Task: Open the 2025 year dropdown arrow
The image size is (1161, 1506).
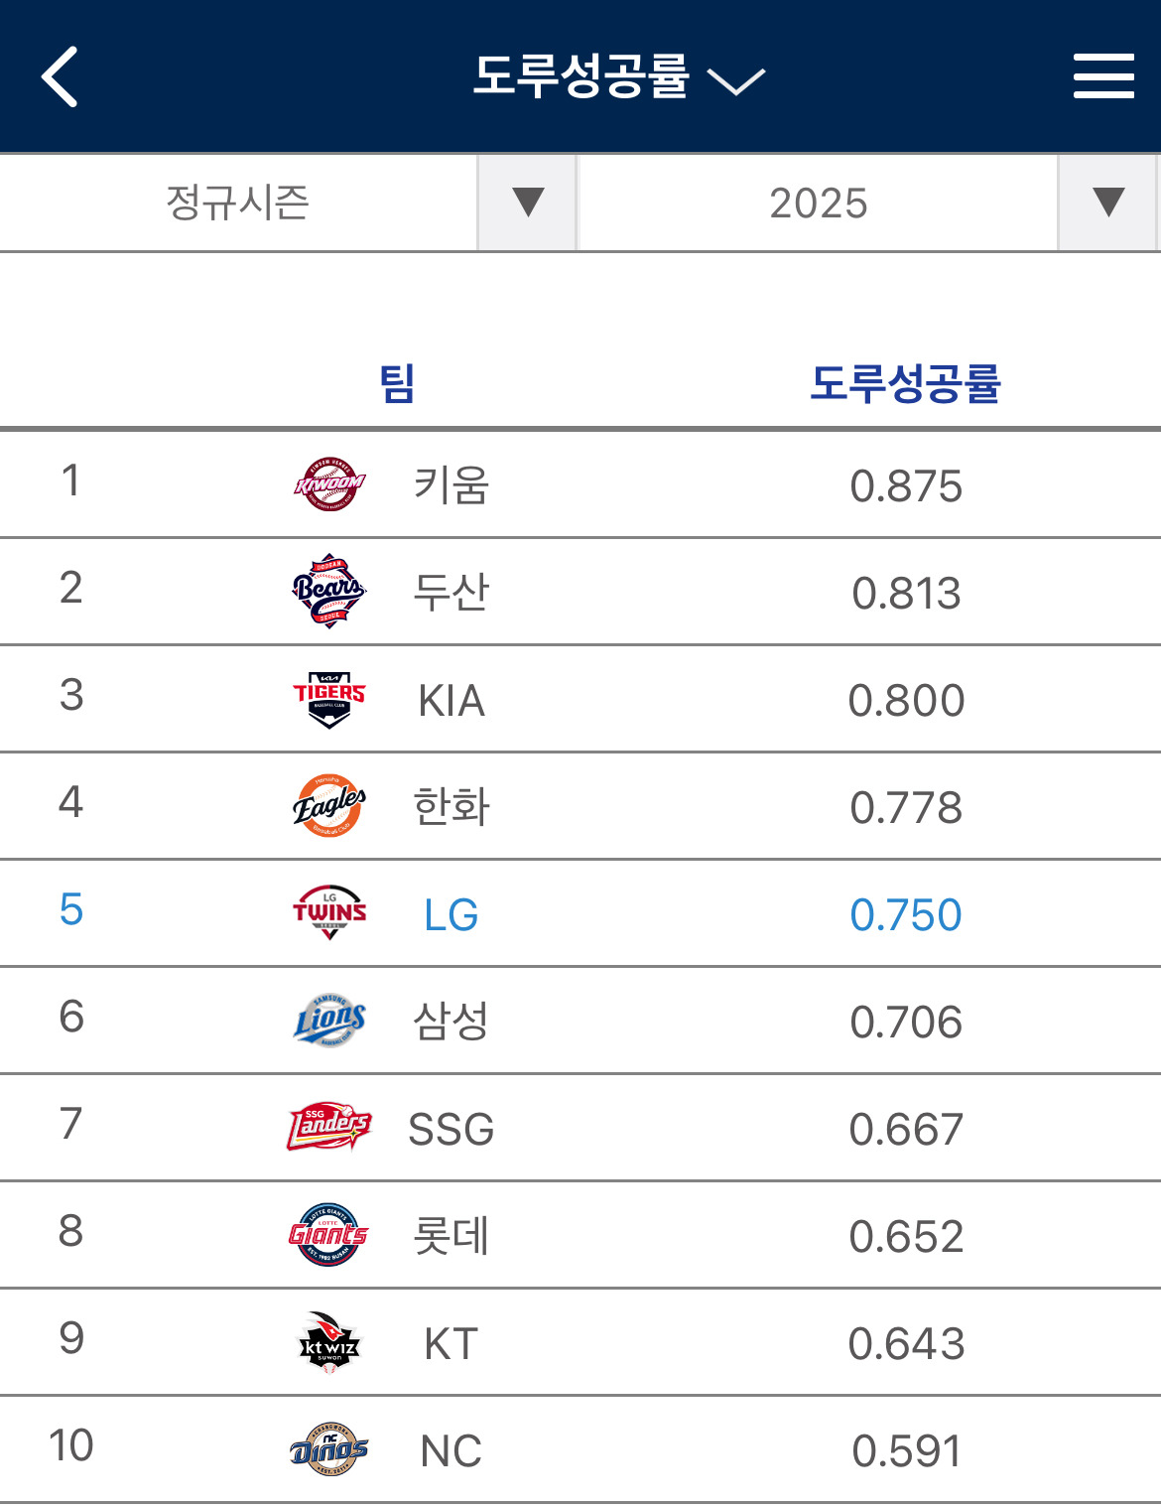Action: [1107, 203]
